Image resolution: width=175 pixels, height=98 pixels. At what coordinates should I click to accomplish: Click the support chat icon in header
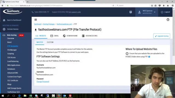[131, 12]
